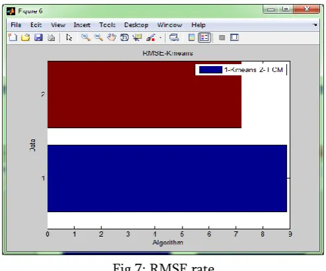The width and height of the screenshot is (326, 271).
Task: Open the brush color dropdown arrow
Action: (x=161, y=38)
